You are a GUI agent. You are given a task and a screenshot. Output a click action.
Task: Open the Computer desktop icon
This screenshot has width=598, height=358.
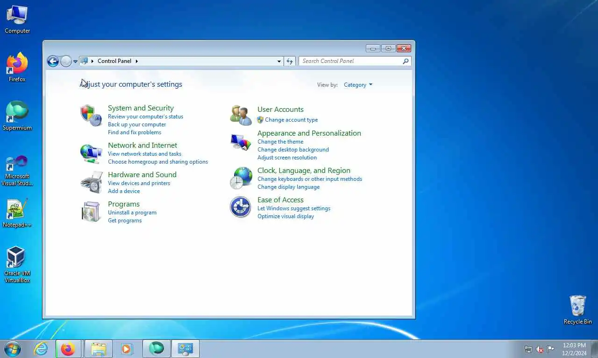click(17, 20)
